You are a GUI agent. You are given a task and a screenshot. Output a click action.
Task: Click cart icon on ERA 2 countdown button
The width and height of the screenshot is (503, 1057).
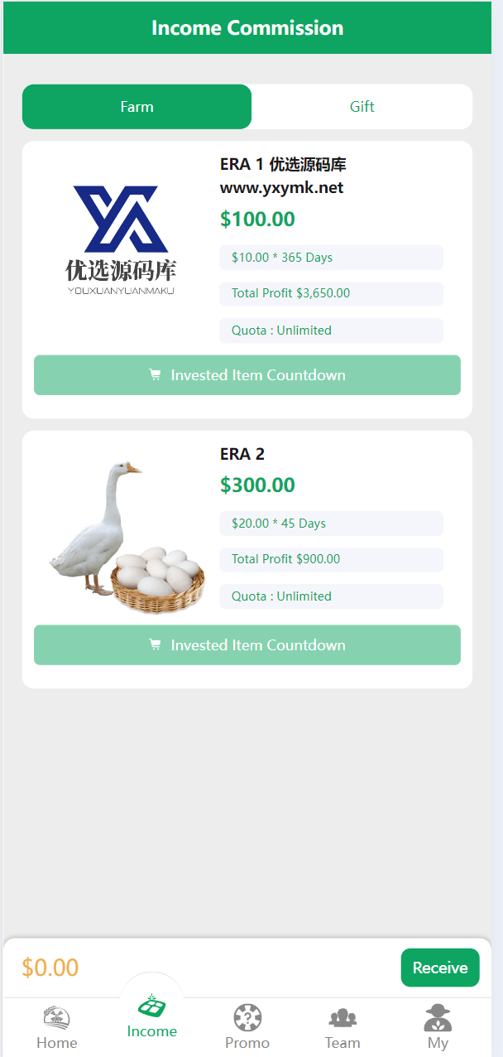155,645
